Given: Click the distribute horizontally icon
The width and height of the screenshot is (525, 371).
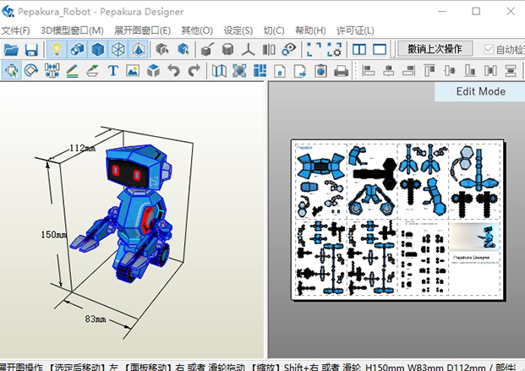Looking at the screenshot, I should click(490, 71).
